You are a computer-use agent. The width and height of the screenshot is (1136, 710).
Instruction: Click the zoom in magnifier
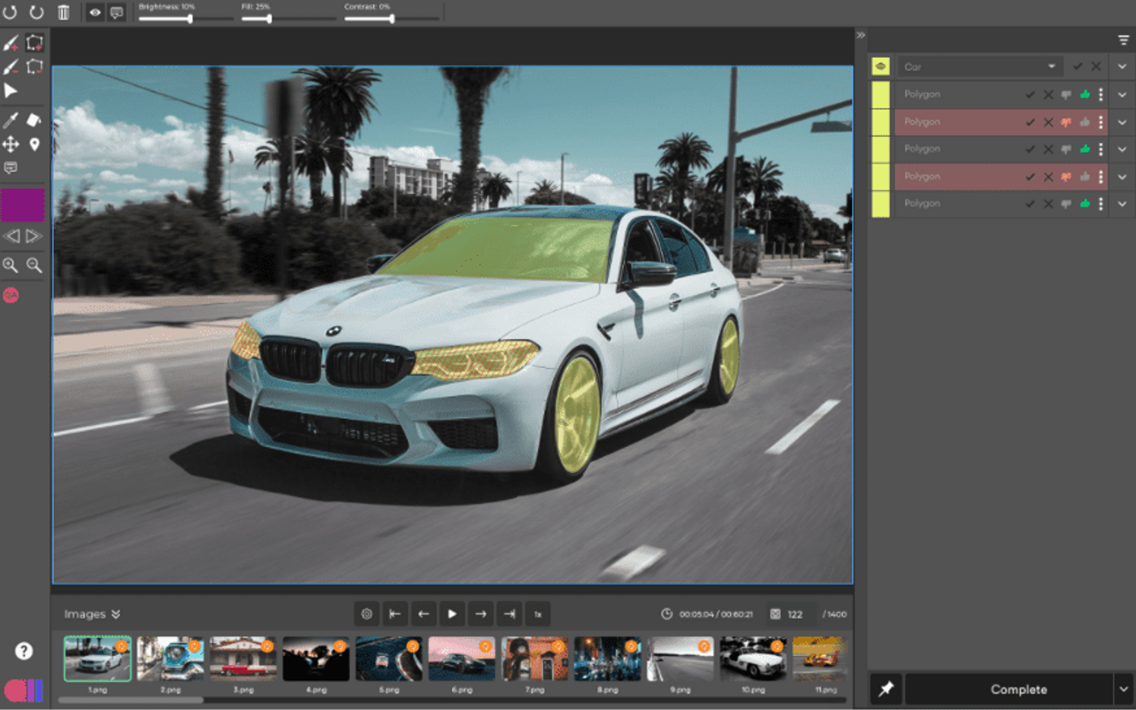click(x=11, y=265)
